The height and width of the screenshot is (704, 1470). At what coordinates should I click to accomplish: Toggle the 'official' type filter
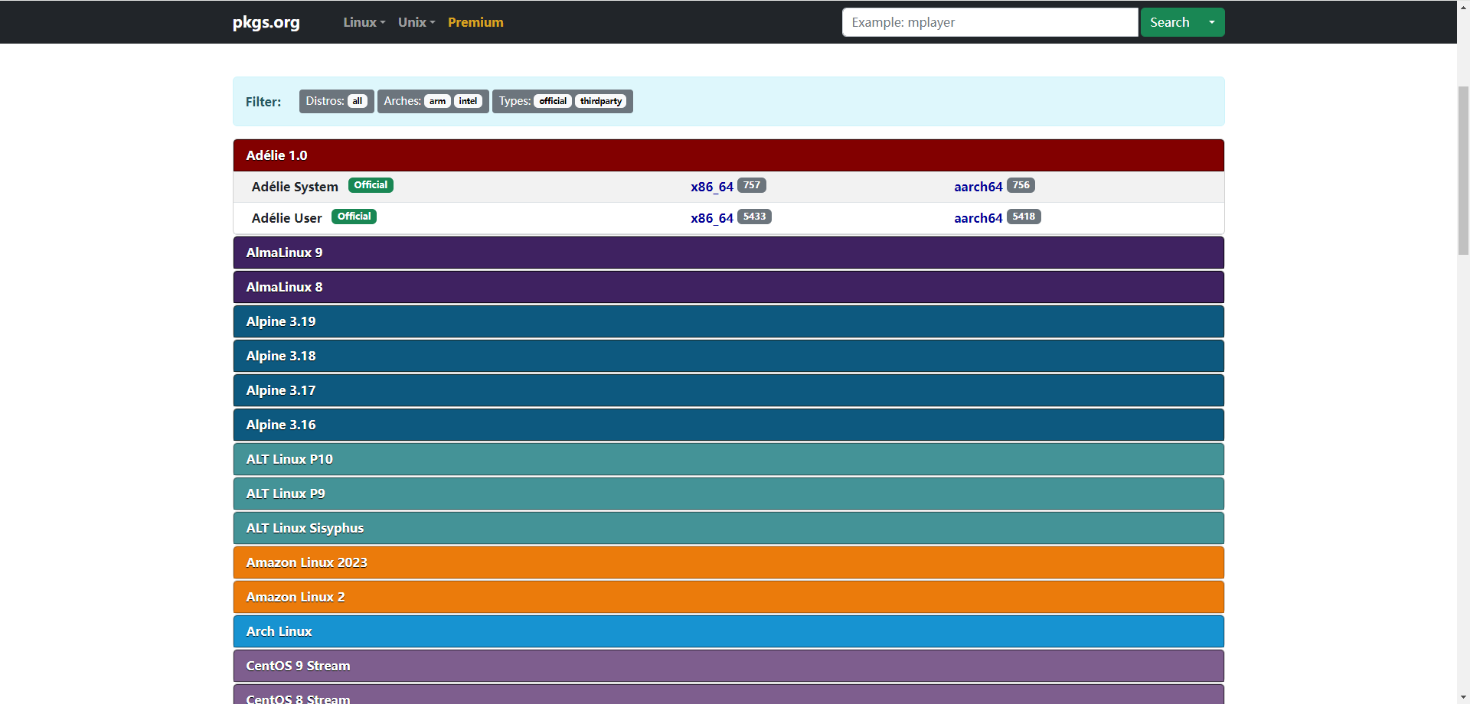tap(553, 101)
